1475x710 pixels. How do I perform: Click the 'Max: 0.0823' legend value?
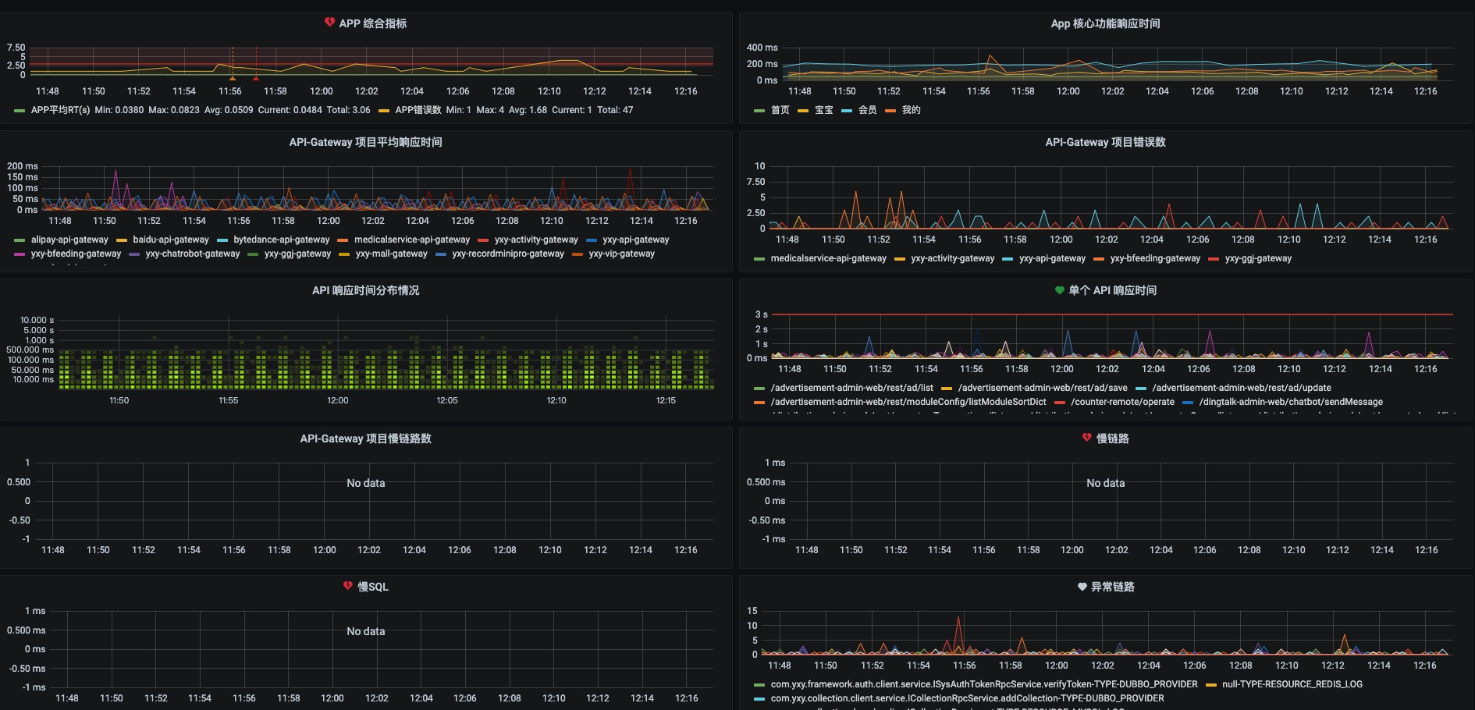click(x=174, y=110)
